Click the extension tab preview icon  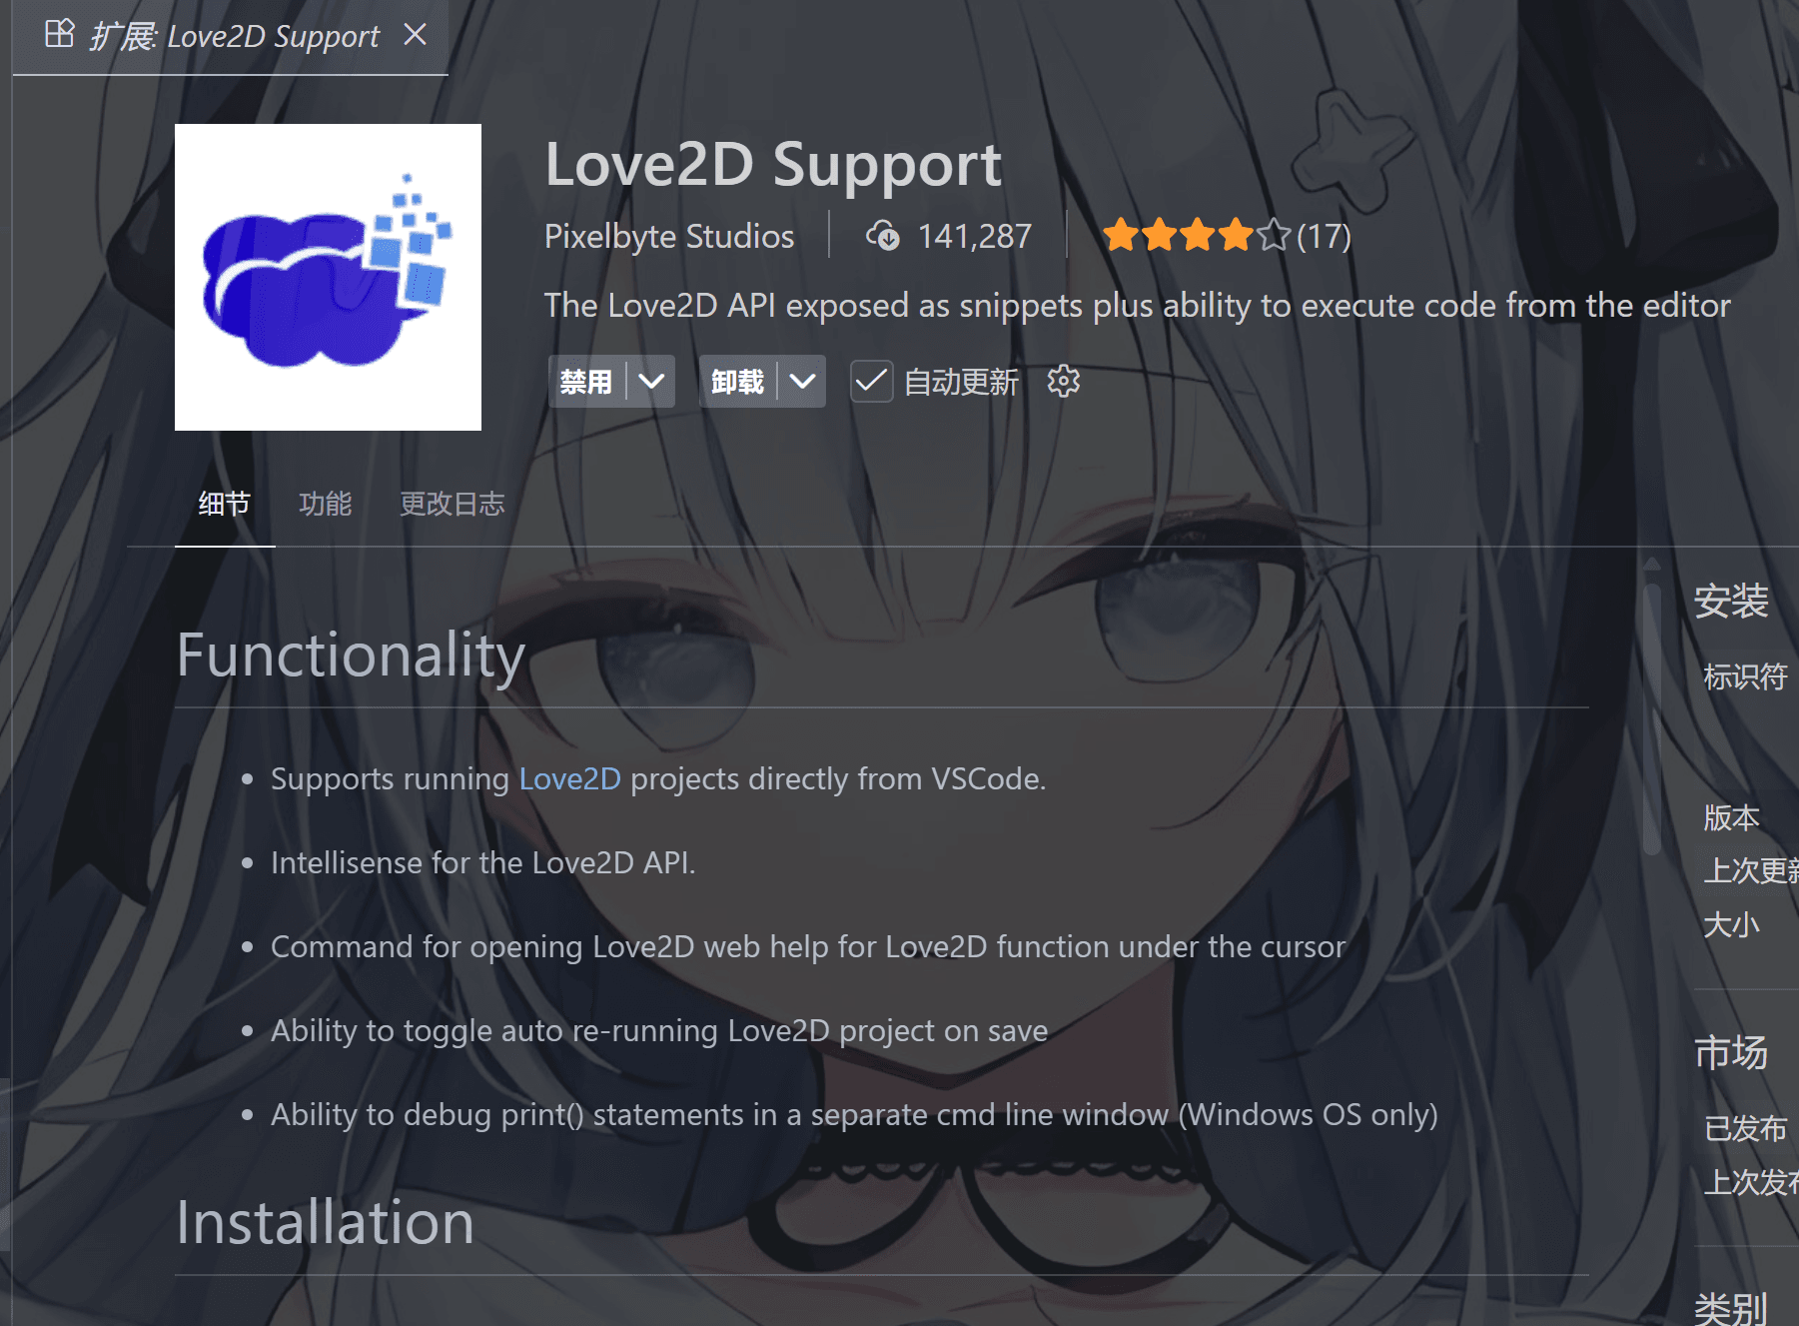pyautogui.click(x=59, y=35)
